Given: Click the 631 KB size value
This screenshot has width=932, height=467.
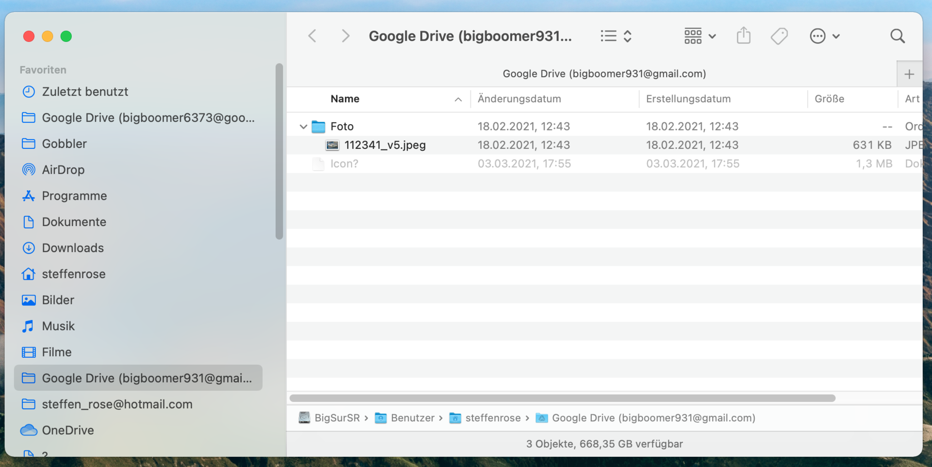Looking at the screenshot, I should pyautogui.click(x=872, y=145).
